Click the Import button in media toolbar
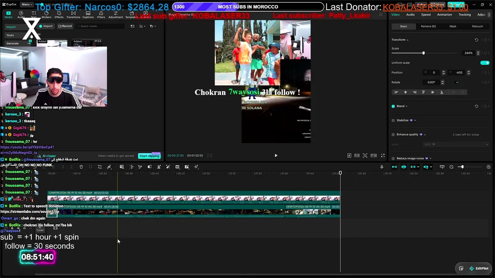495x278 pixels. (46, 26)
